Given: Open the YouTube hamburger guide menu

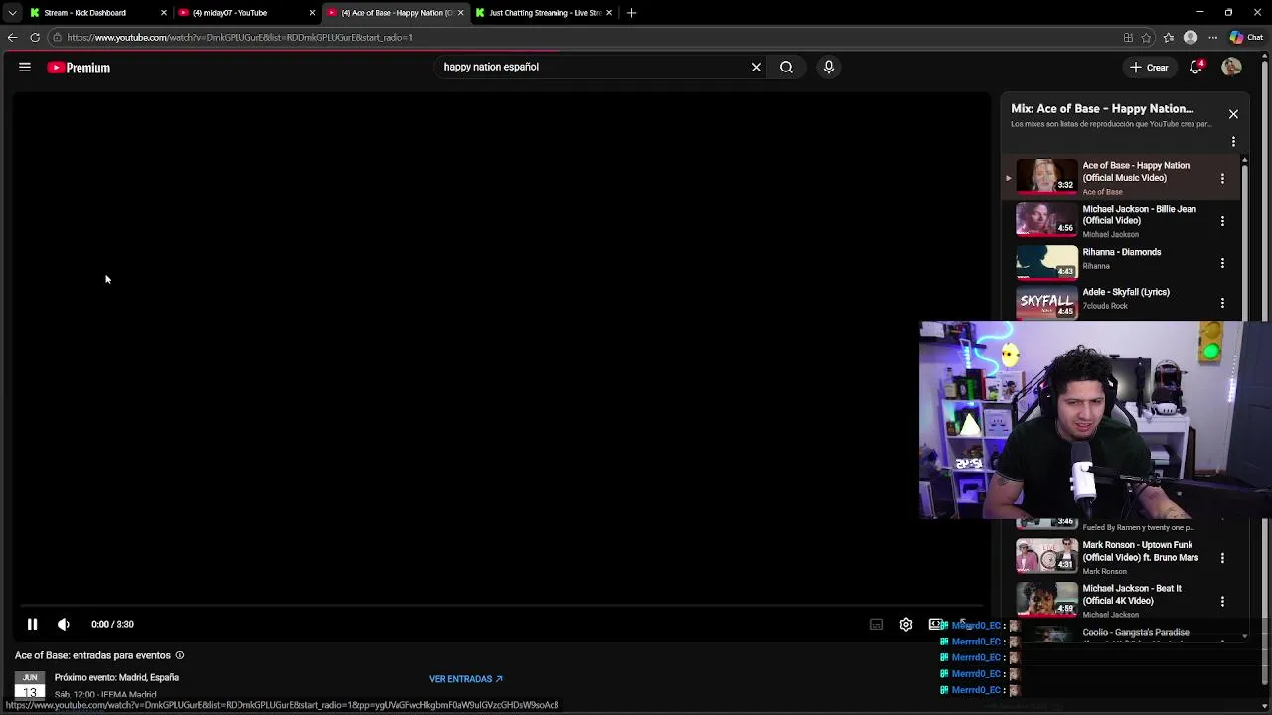Looking at the screenshot, I should pyautogui.click(x=25, y=68).
